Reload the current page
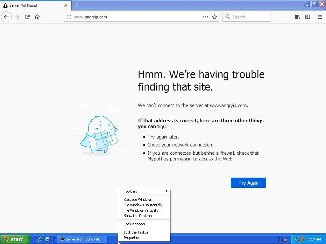Screen dimensions: 326x244 click(x=27, y=17)
